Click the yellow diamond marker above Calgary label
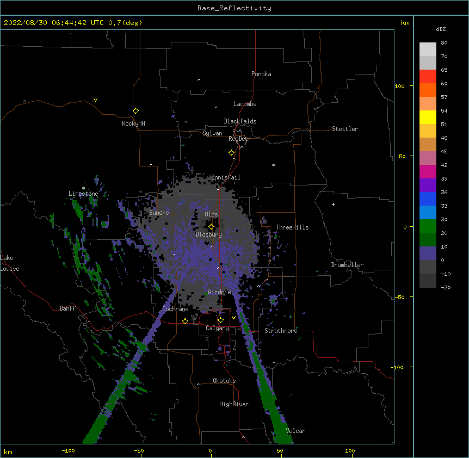 tap(220, 320)
